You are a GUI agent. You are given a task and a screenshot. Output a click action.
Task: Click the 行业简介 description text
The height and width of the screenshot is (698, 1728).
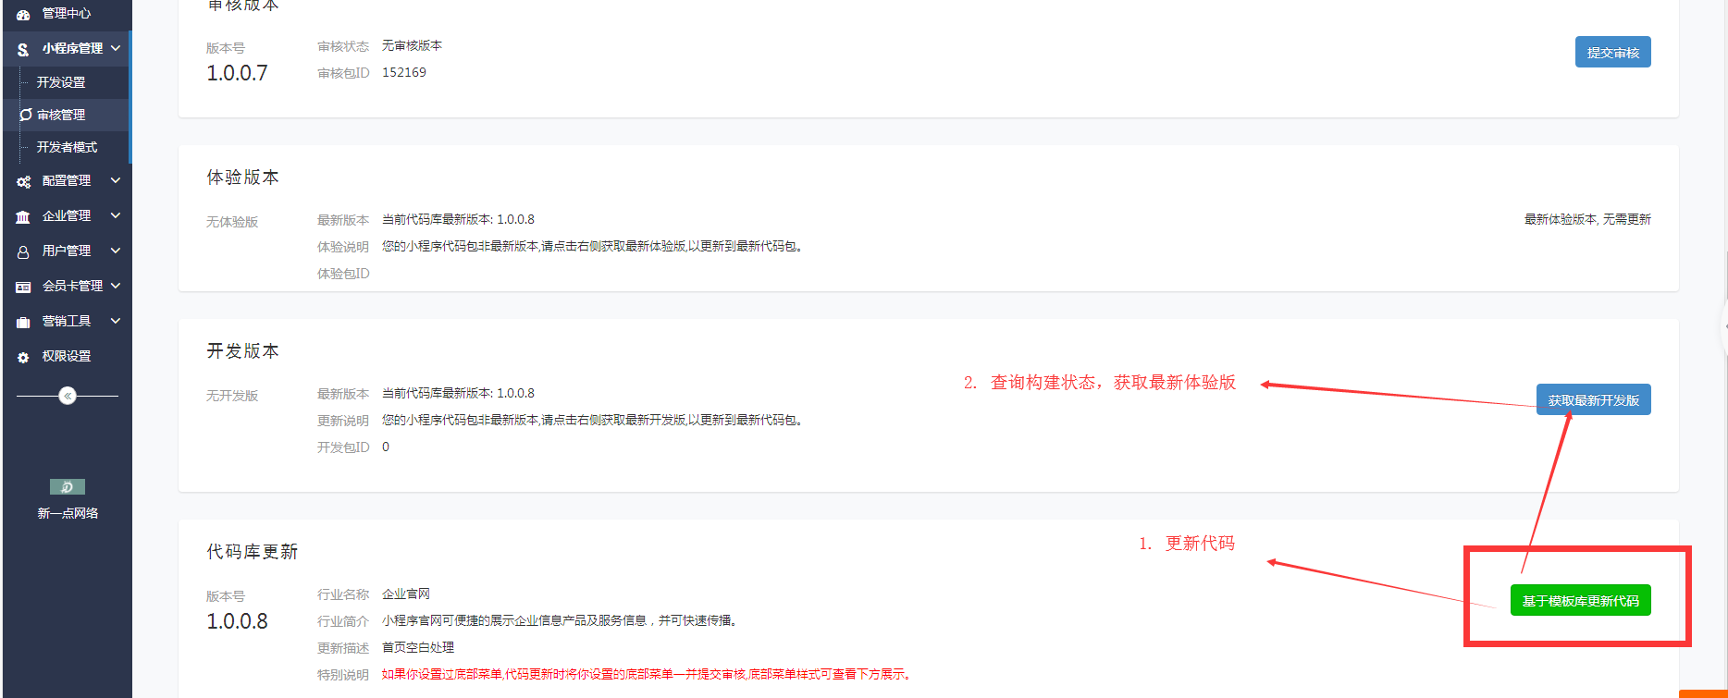pos(562,620)
